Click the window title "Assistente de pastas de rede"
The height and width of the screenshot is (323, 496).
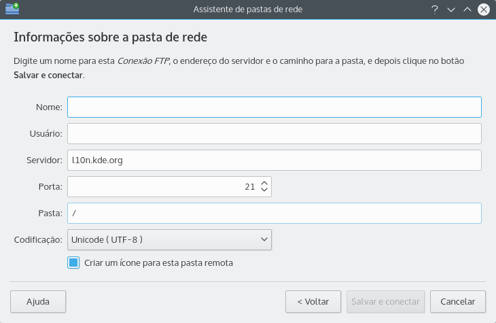coord(248,10)
